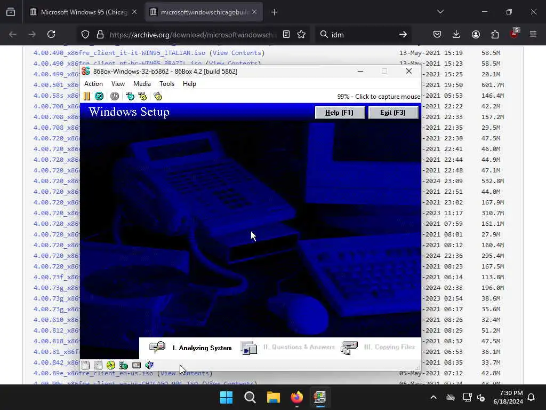
Task: Open the 86Box Help menu
Action: click(189, 84)
